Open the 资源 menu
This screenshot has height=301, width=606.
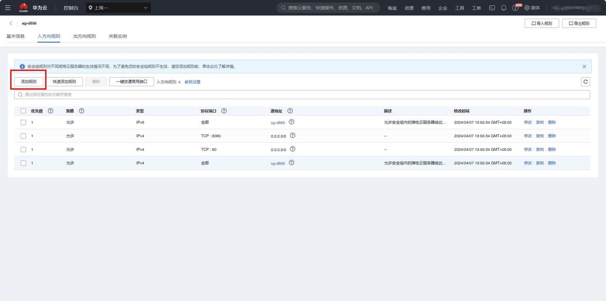409,8
